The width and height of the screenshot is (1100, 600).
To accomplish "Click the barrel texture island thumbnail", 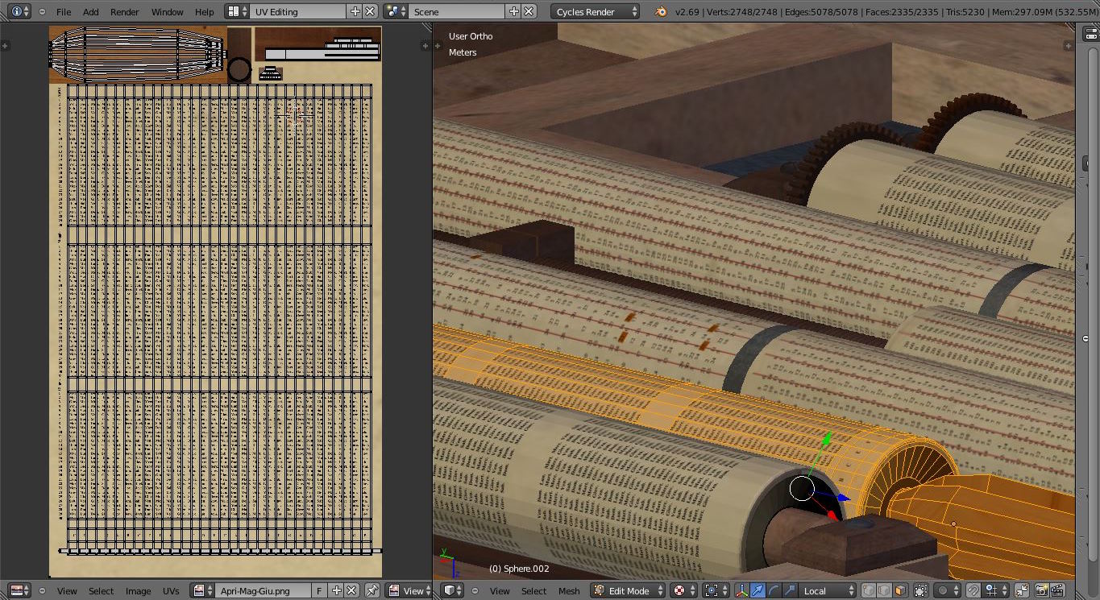I will (x=138, y=54).
